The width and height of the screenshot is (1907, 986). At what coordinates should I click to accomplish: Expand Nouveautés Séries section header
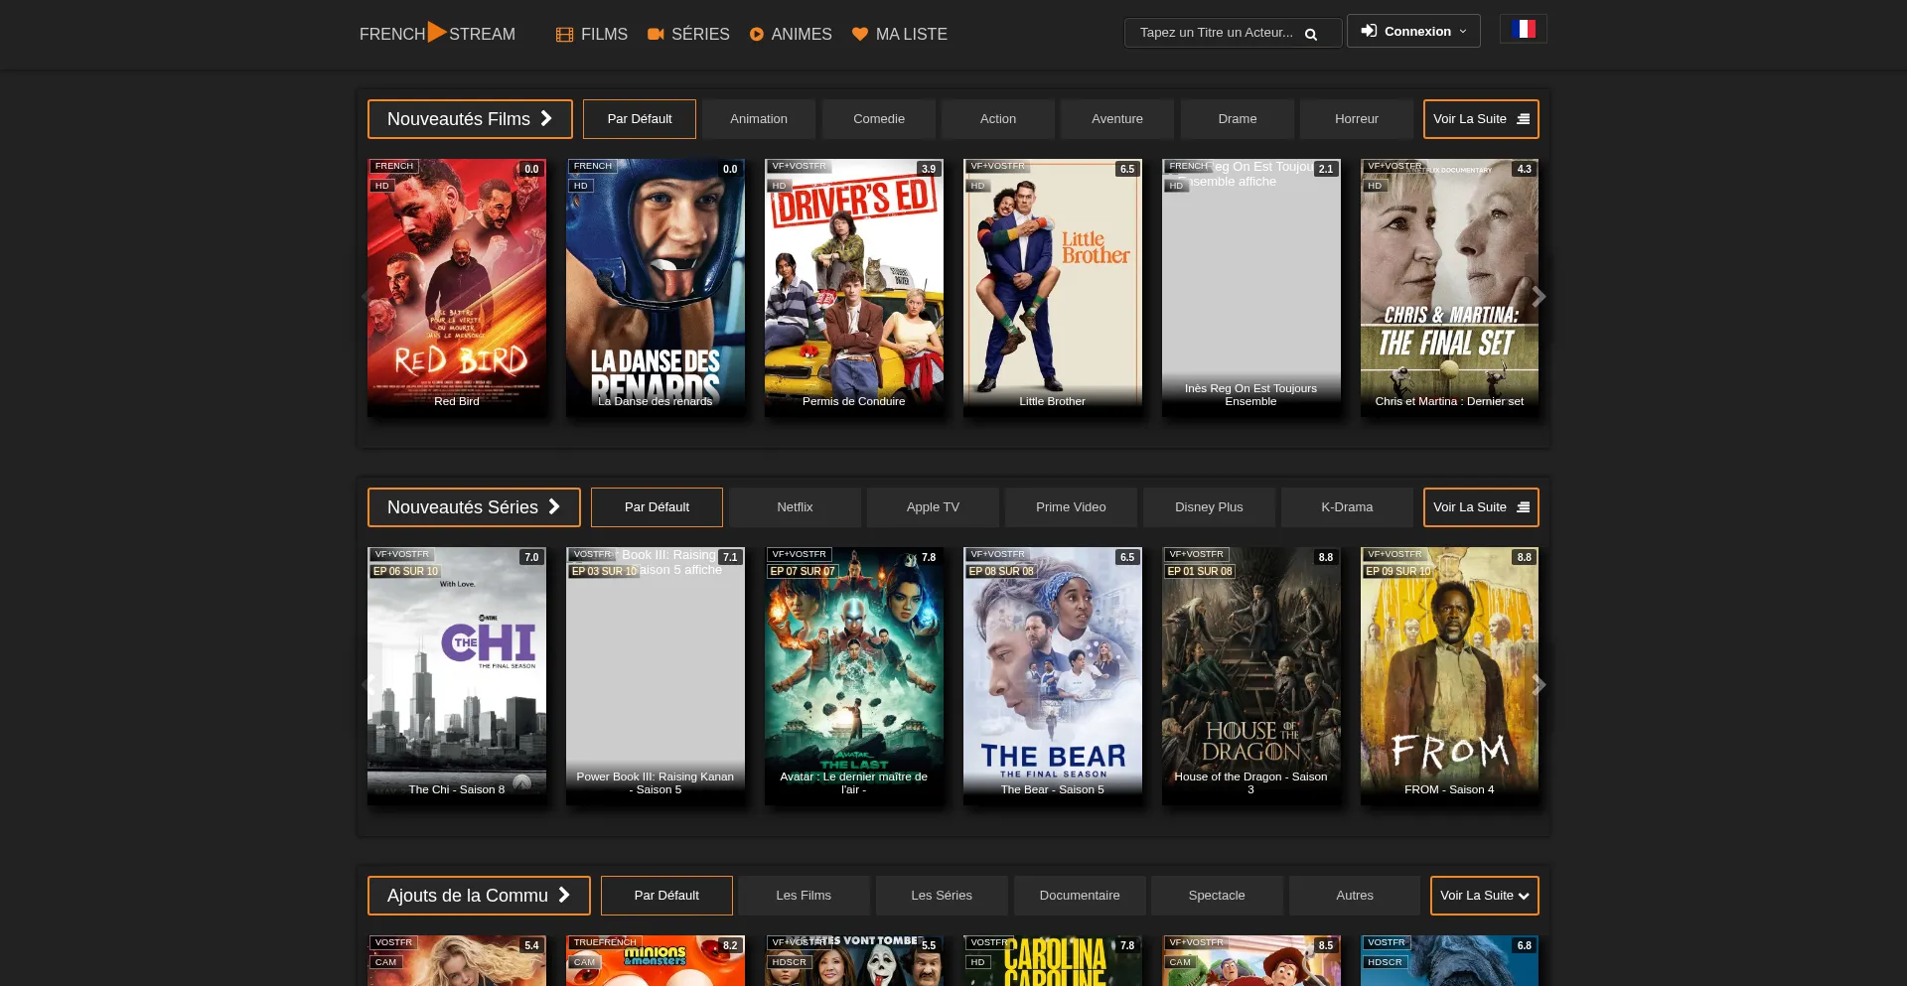point(474,507)
